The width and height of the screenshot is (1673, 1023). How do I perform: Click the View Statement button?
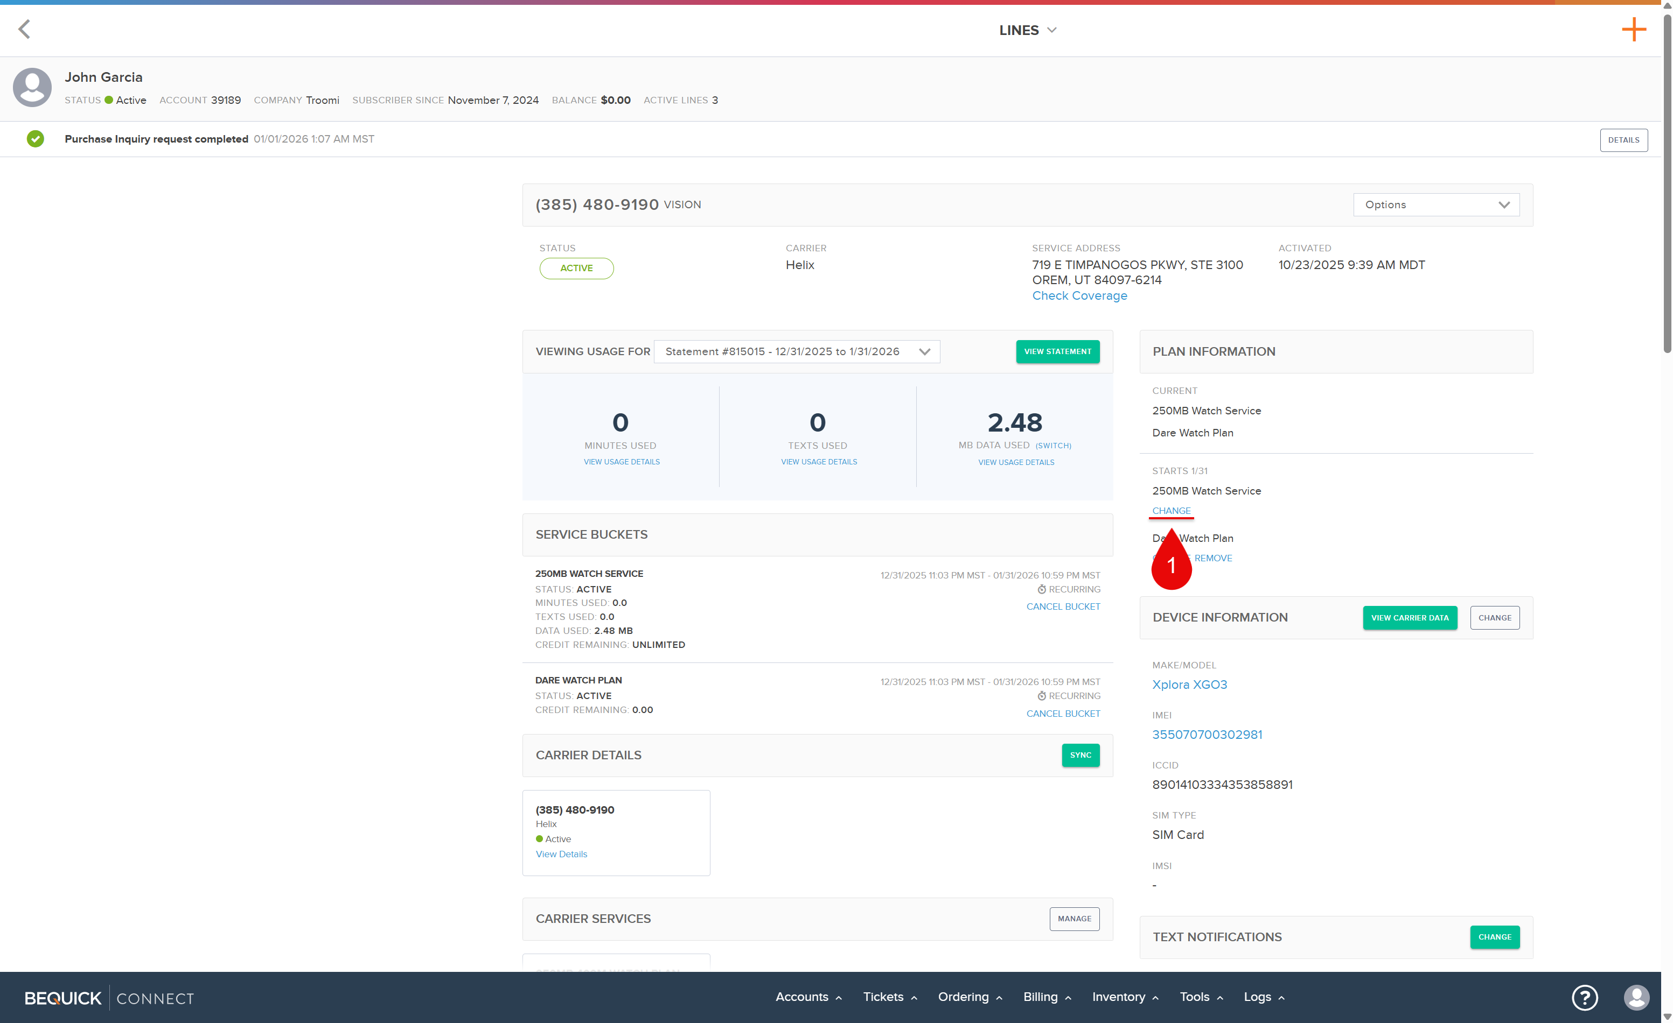1057,351
